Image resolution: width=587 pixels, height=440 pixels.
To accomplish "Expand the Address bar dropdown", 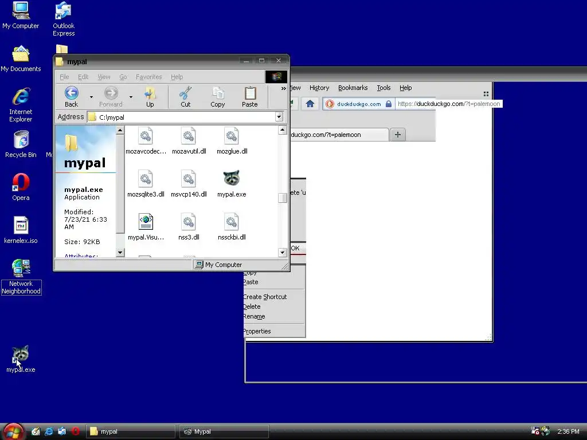I will coord(279,117).
